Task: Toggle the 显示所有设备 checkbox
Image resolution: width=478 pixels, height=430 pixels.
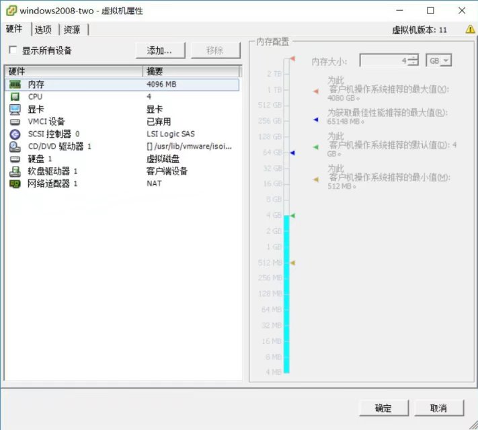Action: click(13, 50)
